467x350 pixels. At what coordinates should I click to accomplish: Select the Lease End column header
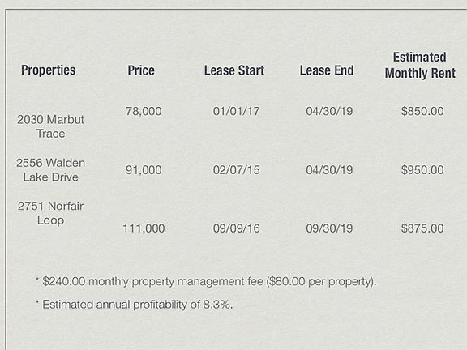coord(327,70)
